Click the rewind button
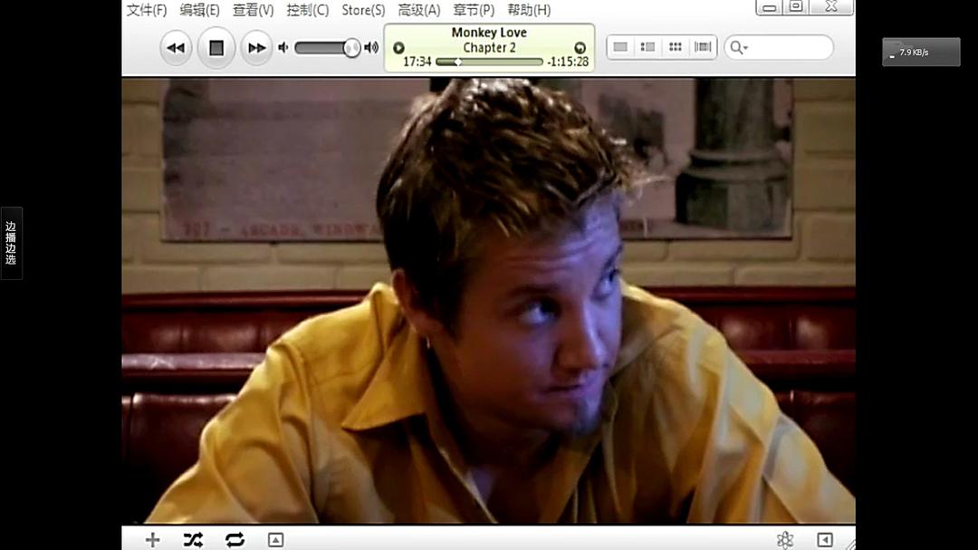The image size is (978, 550). pyautogui.click(x=176, y=48)
